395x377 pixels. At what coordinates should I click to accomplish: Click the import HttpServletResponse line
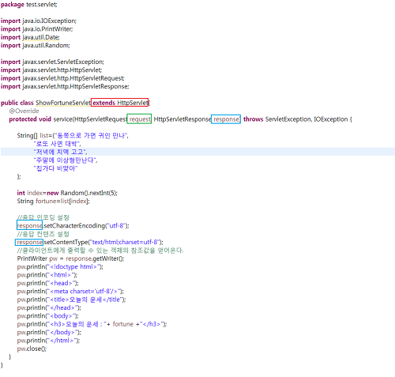point(65,86)
